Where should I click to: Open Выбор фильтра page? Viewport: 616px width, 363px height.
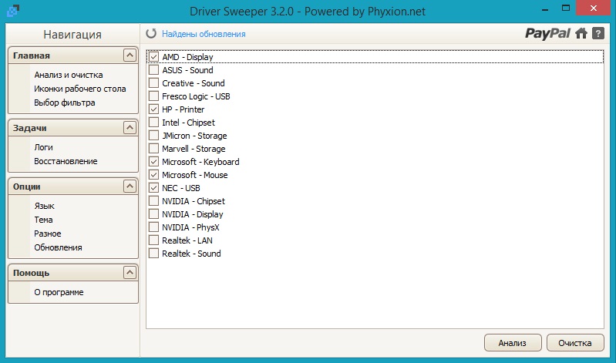65,103
